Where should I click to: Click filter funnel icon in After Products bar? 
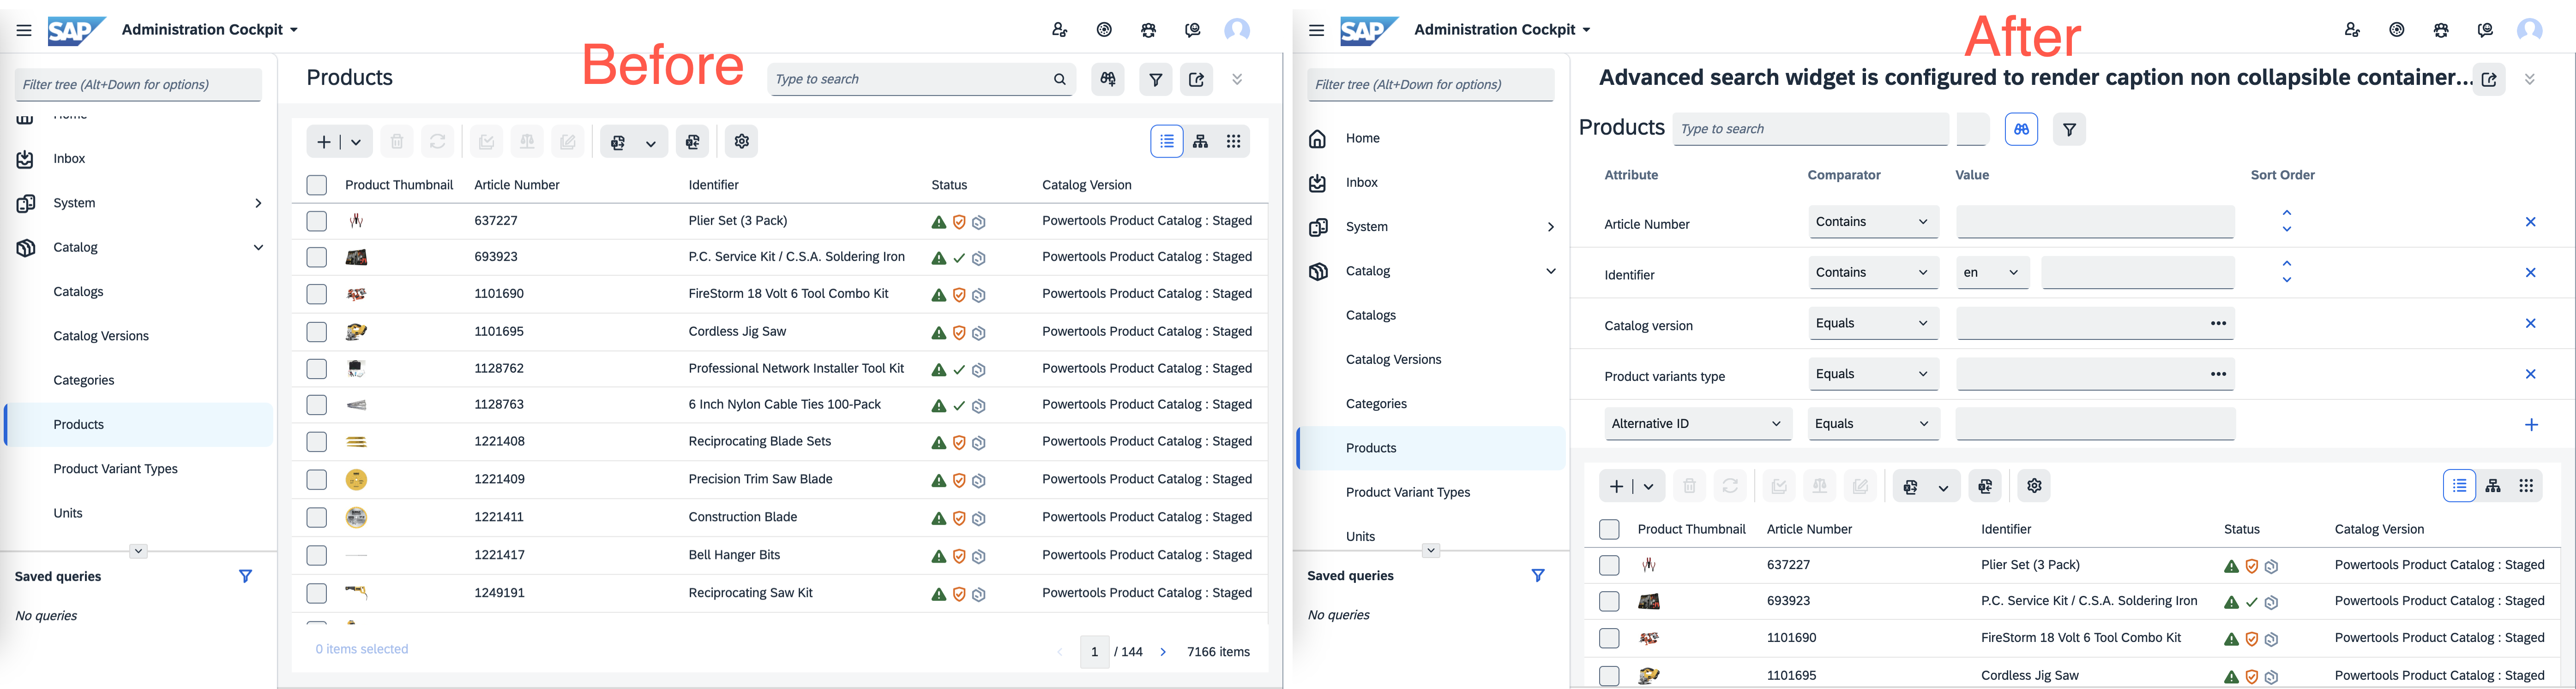click(2070, 129)
